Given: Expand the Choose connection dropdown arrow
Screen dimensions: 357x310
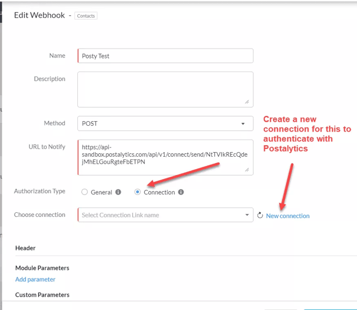Looking at the screenshot, I should coord(247,215).
